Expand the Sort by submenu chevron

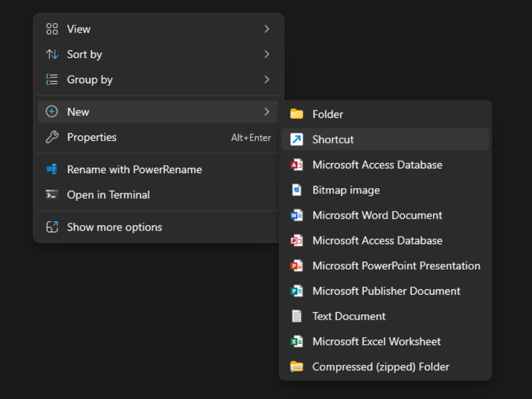[267, 54]
